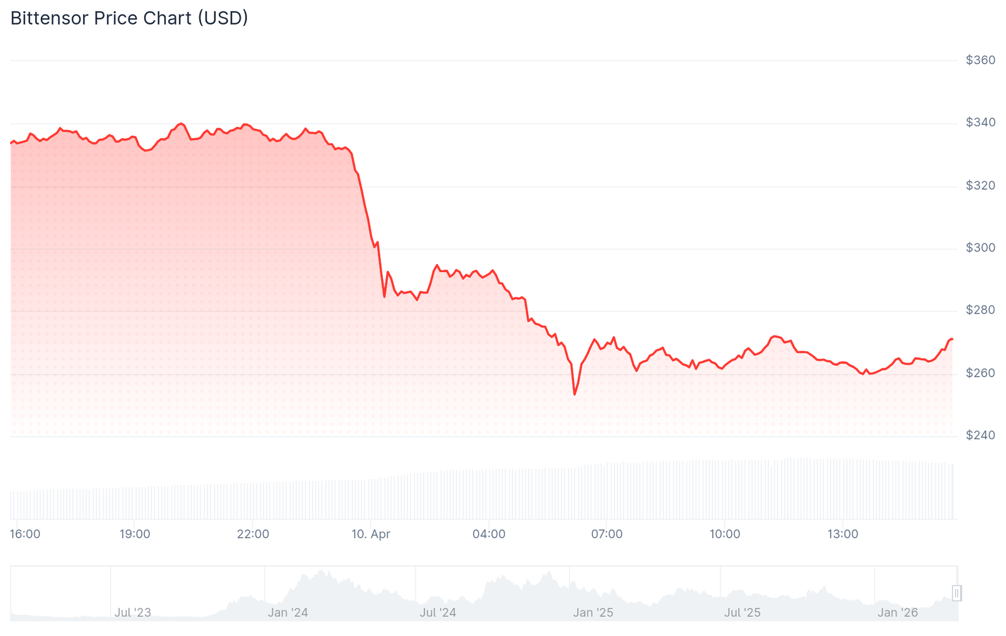Jump navigator to Jan '26
This screenshot has width=1006, height=636.
(x=897, y=612)
